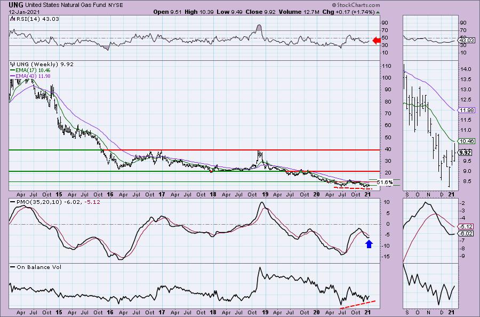Click the line icon before RSI(14)
The height and width of the screenshot is (317, 480).
click(12, 19)
